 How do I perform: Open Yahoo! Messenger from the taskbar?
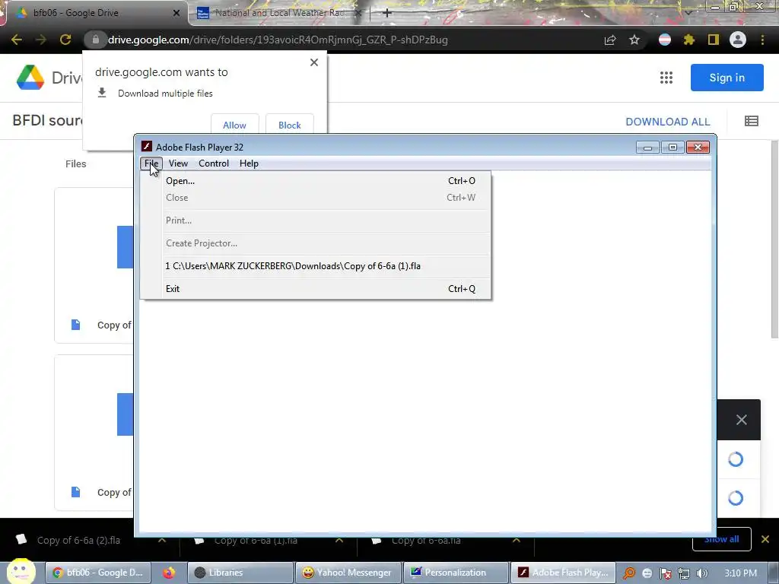tap(348, 573)
